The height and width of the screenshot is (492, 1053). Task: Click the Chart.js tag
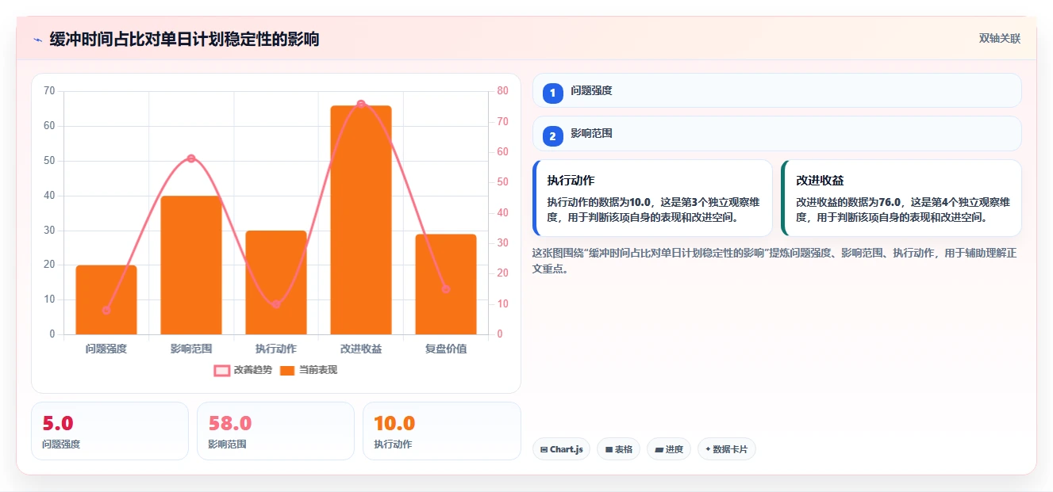[x=561, y=449]
